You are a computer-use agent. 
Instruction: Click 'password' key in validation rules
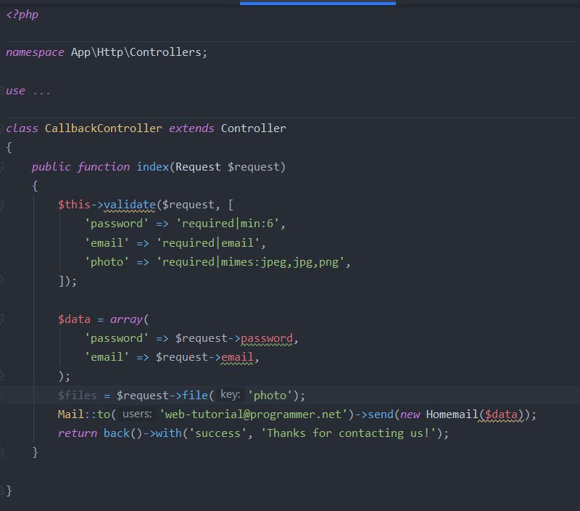point(117,224)
